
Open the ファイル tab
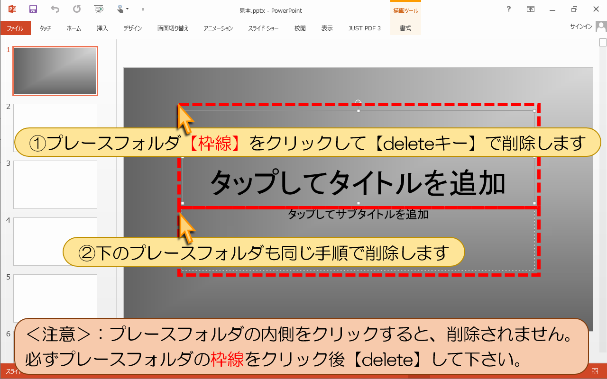click(x=15, y=28)
